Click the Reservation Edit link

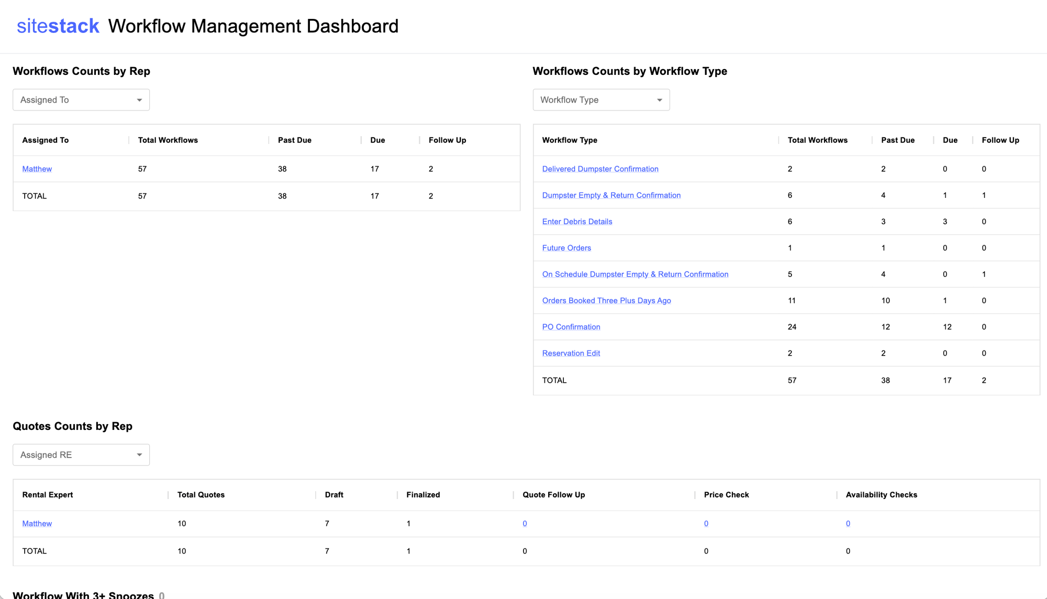(571, 353)
